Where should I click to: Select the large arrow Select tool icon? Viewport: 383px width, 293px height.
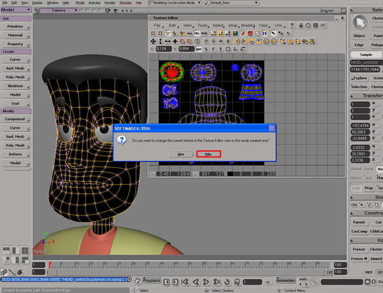(360, 22)
